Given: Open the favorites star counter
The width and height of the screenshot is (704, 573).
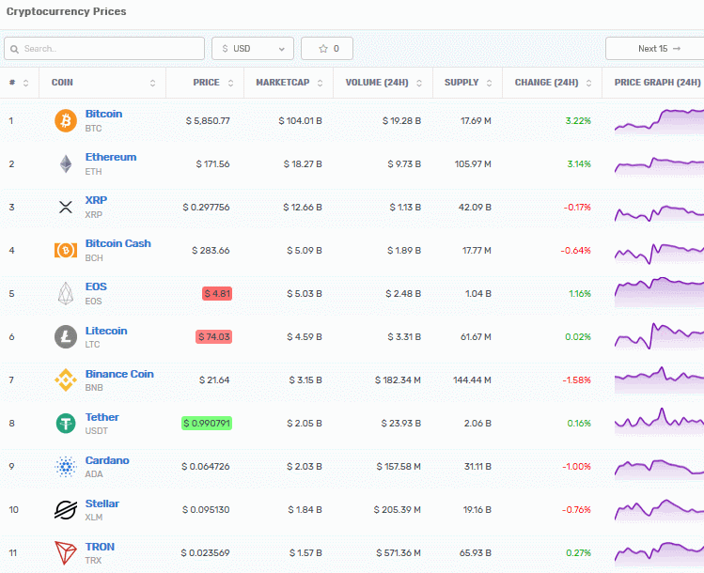Looking at the screenshot, I should (327, 49).
